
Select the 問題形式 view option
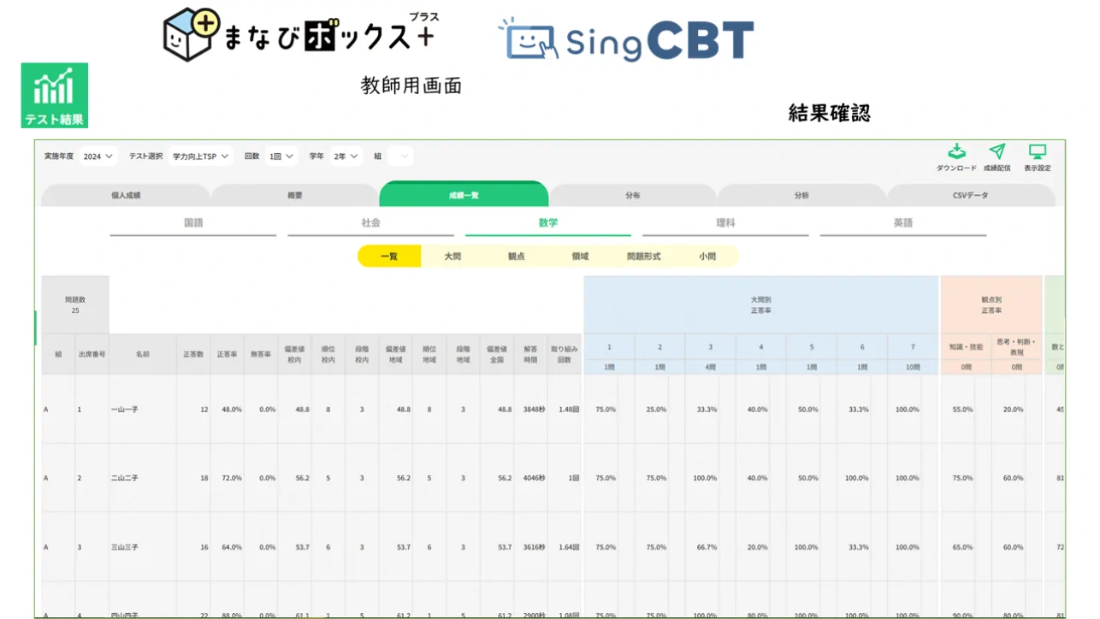point(643,256)
